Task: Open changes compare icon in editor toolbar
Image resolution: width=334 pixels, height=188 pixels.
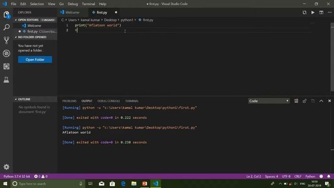Action: [304, 13]
